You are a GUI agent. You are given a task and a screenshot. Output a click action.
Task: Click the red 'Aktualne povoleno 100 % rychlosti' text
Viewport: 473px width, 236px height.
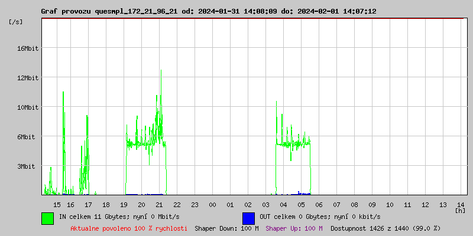coord(129,228)
